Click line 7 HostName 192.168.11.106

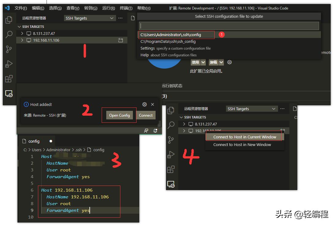pyautogui.click(x=77, y=197)
